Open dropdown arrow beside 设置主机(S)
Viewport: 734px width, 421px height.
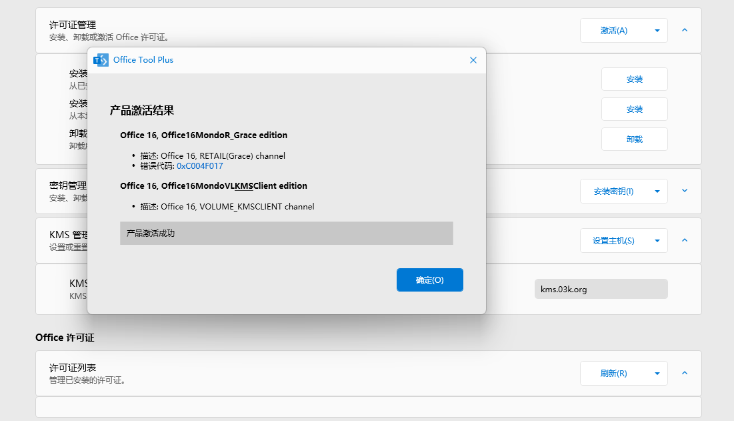[657, 241]
